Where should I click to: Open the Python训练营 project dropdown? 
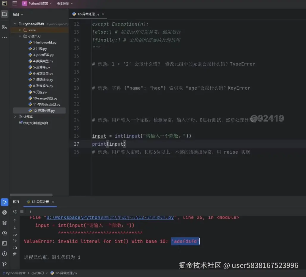[37, 3]
